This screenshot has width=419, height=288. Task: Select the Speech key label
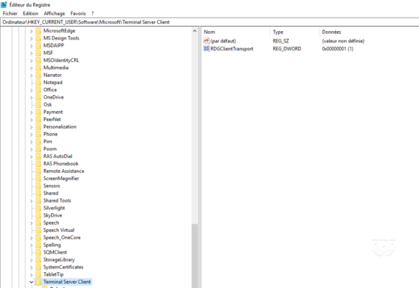click(51, 223)
